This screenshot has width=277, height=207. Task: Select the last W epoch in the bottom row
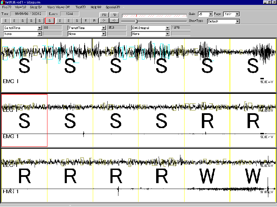coord(253,175)
